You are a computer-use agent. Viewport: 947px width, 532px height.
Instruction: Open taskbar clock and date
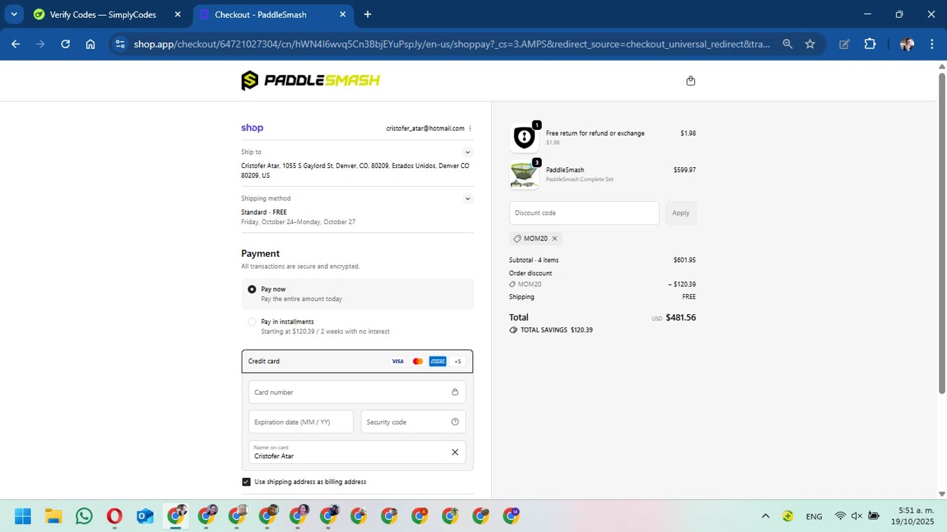coord(912,516)
